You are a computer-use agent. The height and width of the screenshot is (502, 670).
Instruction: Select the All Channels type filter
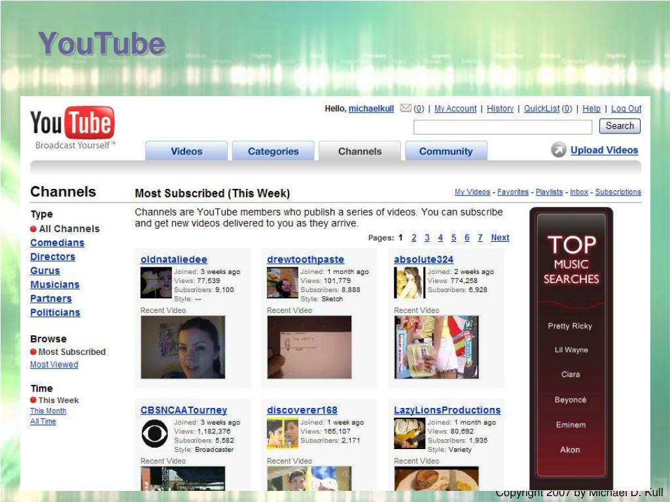click(x=65, y=229)
